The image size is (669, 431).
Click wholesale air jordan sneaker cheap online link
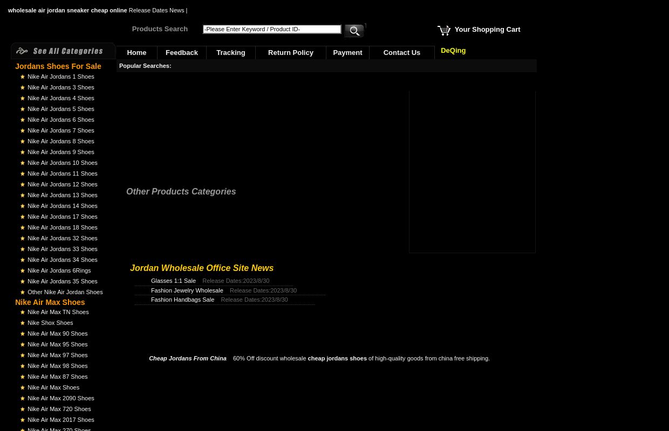click(x=67, y=10)
